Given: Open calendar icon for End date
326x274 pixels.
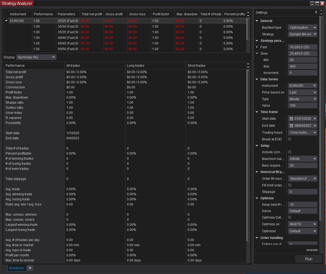Looking at the screenshot, I should click(291, 126).
